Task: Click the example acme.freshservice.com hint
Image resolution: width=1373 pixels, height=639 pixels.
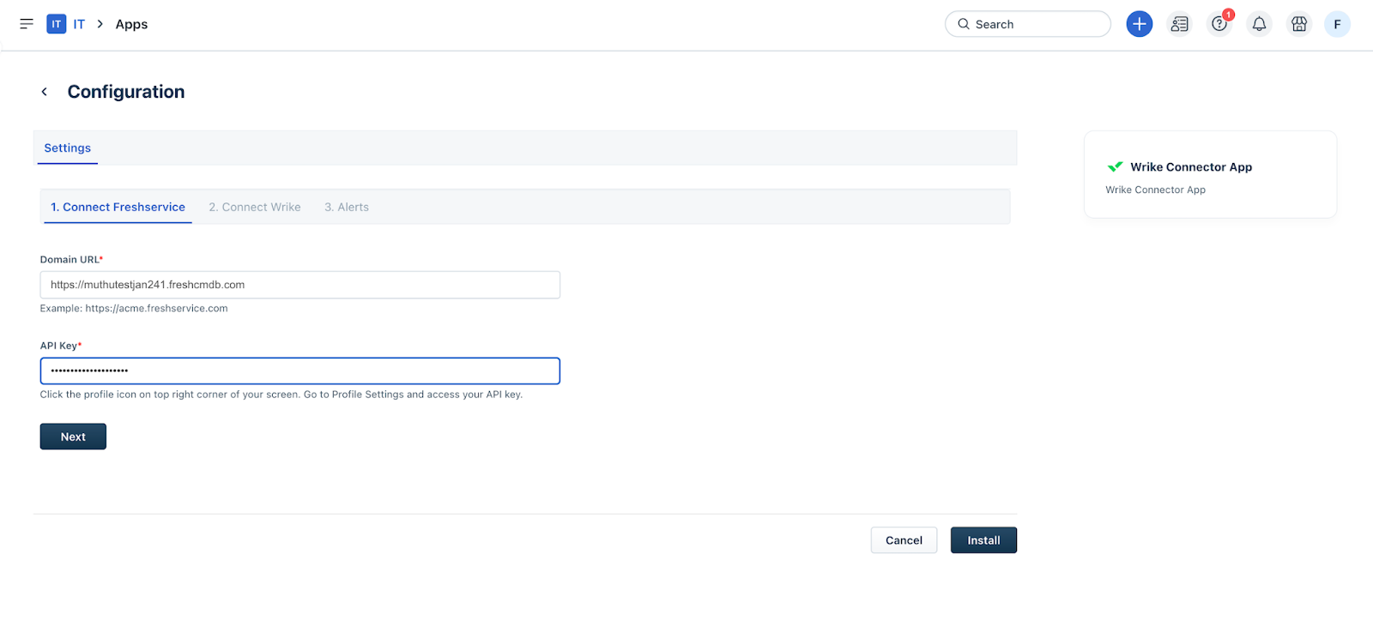Action: (x=134, y=308)
